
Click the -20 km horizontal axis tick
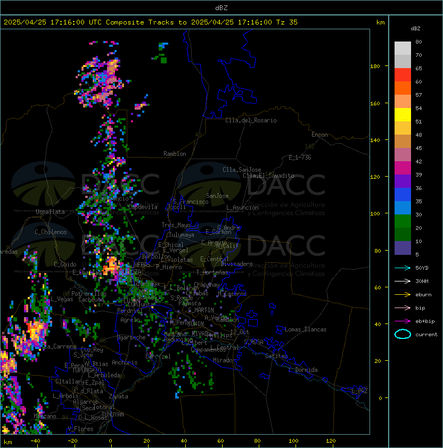72,441
